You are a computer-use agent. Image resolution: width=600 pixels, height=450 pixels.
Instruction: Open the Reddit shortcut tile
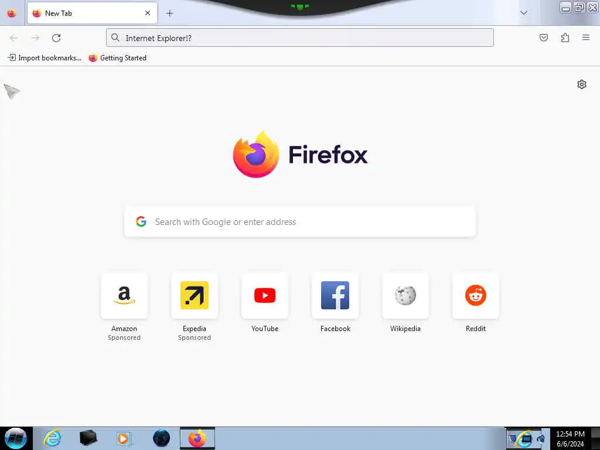click(x=476, y=295)
